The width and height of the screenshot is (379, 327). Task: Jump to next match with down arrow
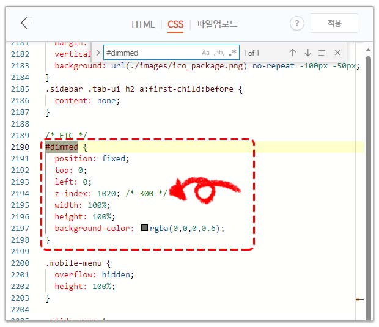(x=307, y=53)
